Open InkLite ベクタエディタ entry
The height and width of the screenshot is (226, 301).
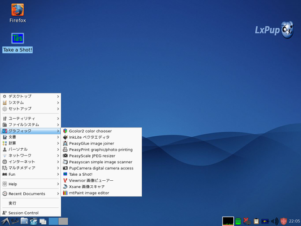click(x=101, y=137)
